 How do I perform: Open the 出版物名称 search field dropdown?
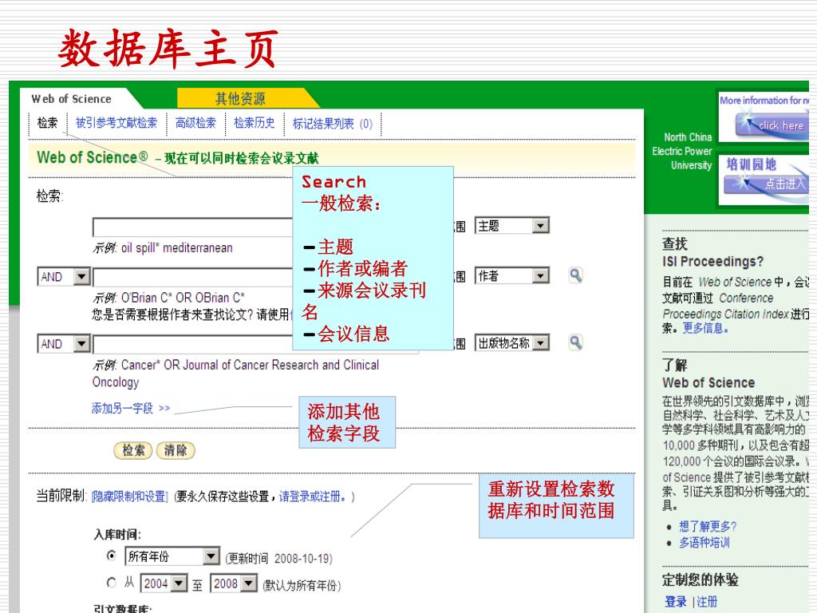(511, 343)
